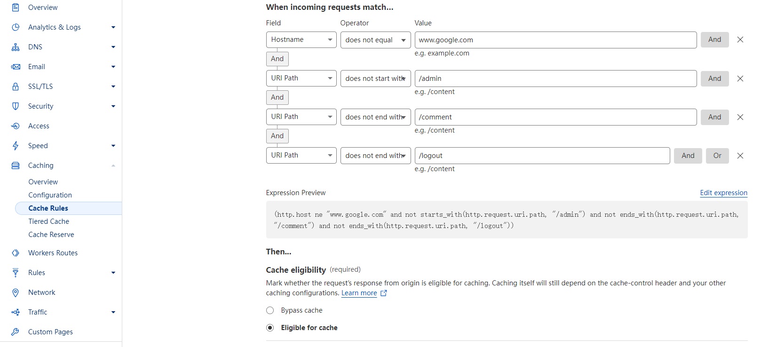Click the Edit expression link
The height and width of the screenshot is (347, 760).
click(723, 193)
